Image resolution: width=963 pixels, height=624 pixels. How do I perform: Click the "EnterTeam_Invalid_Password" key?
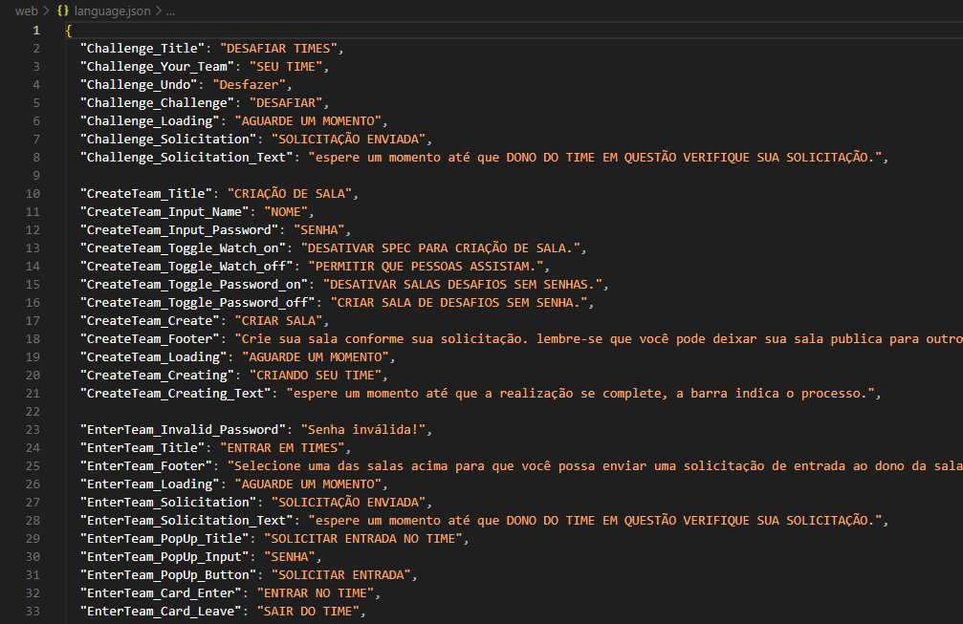pyautogui.click(x=184, y=429)
